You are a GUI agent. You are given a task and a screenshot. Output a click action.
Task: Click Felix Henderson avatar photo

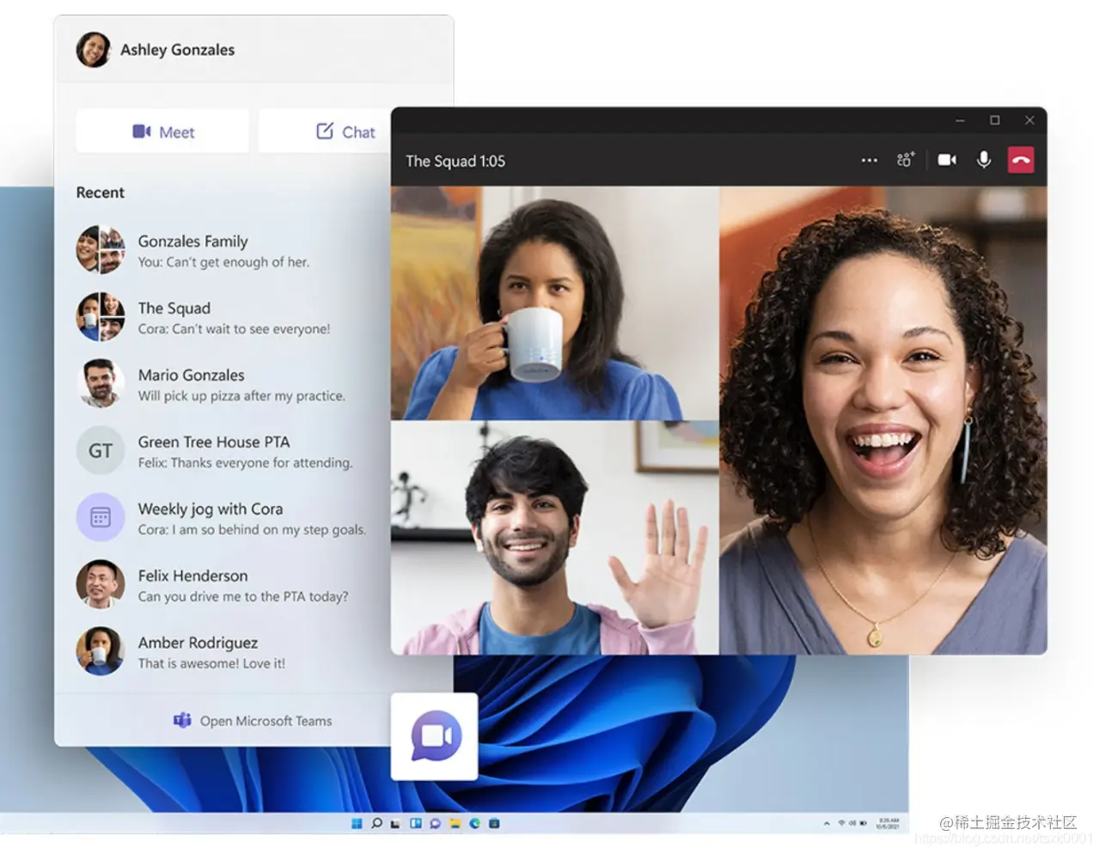coord(101,584)
